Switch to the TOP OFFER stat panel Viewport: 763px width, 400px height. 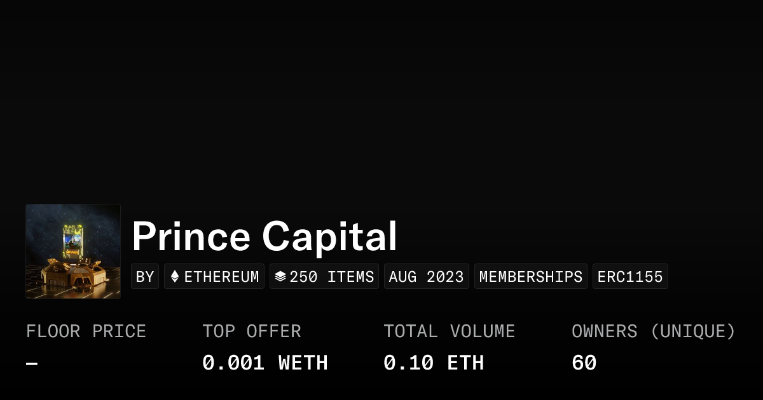[252, 331]
